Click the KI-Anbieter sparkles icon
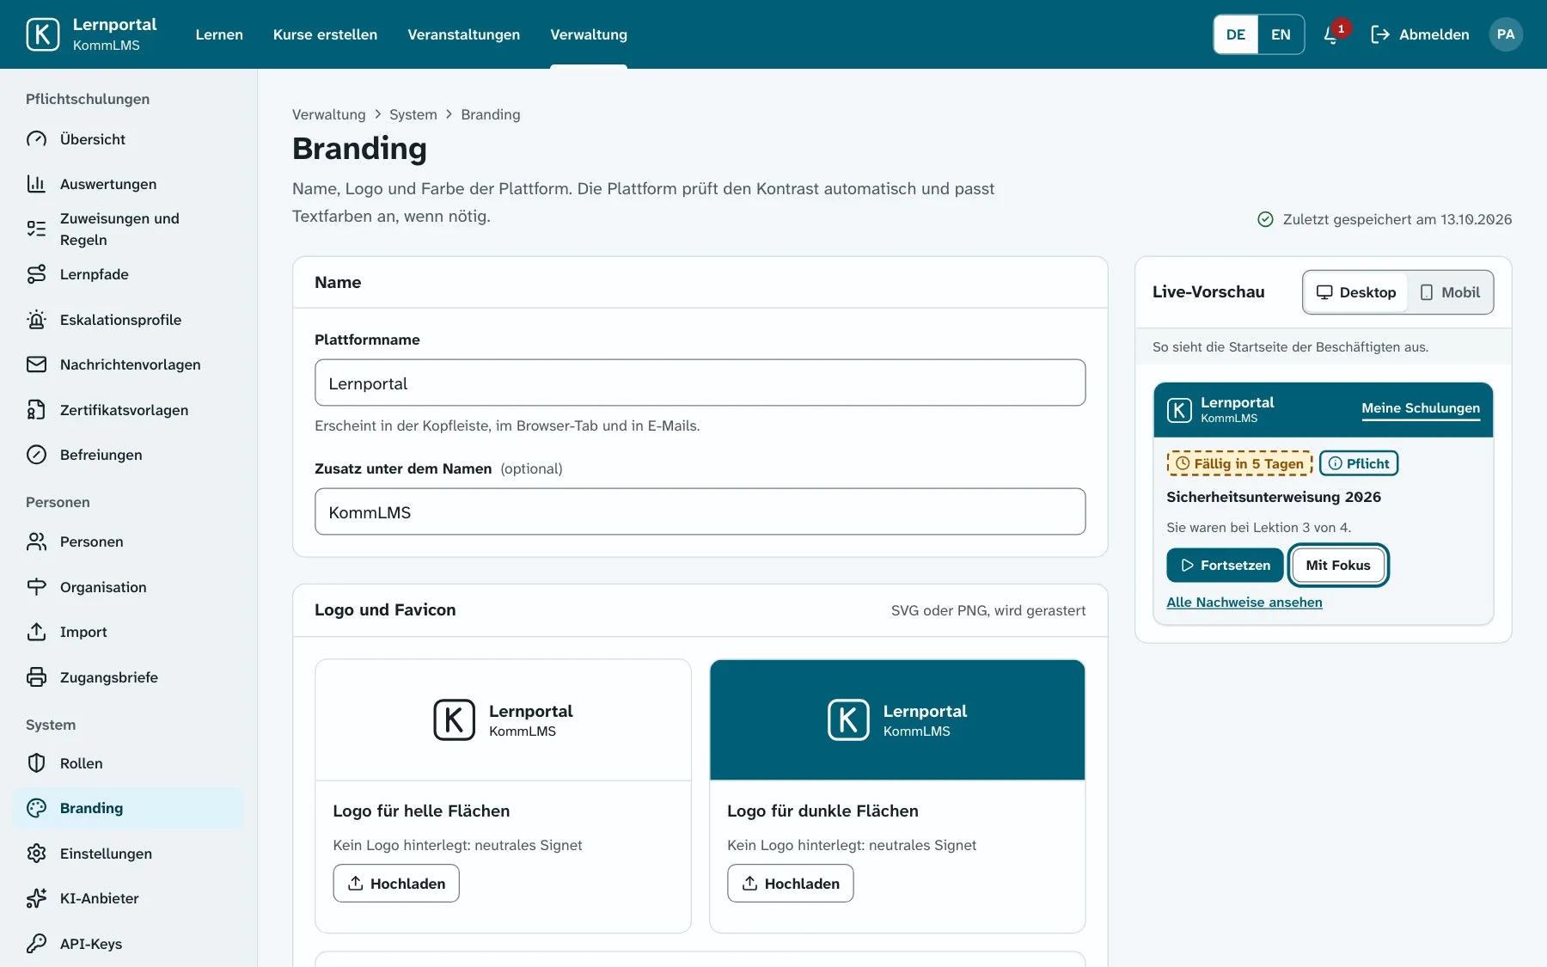The image size is (1547, 967). (36, 898)
